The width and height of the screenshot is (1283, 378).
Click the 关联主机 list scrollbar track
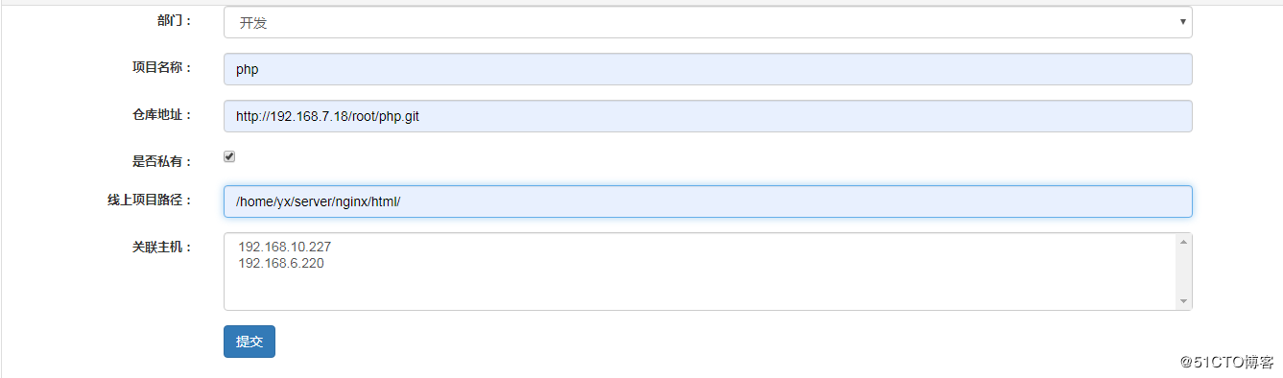tap(1183, 272)
